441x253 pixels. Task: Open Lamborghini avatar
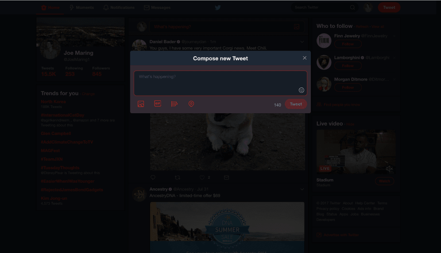(x=324, y=62)
